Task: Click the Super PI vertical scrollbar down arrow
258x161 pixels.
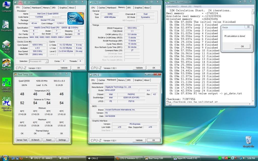Action: point(253,101)
